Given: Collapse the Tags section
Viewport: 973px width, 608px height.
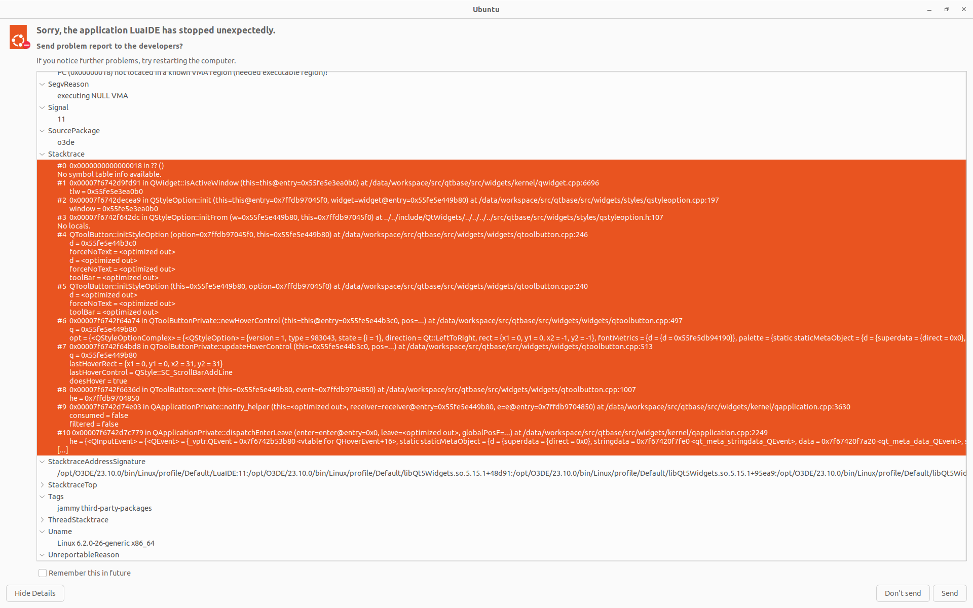Looking at the screenshot, I should (x=43, y=497).
